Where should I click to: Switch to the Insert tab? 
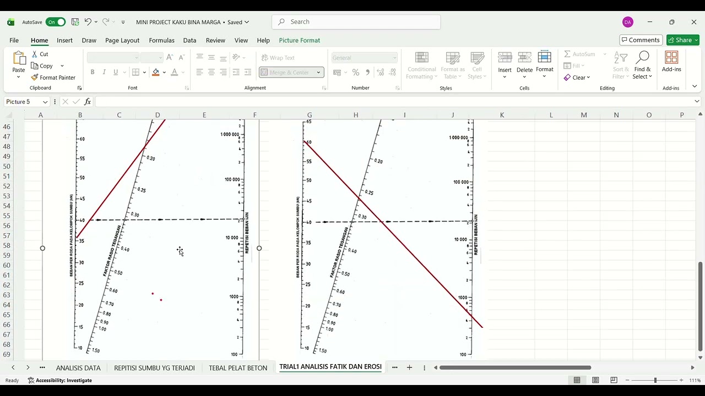coord(64,40)
